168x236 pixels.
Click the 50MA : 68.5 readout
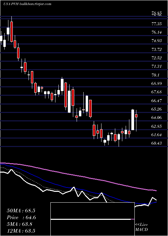(x=21, y=211)
